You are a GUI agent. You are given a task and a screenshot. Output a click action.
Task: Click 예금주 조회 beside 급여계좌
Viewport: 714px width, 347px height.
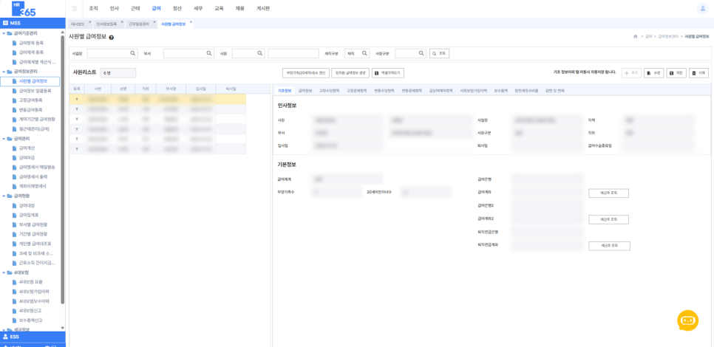point(608,193)
